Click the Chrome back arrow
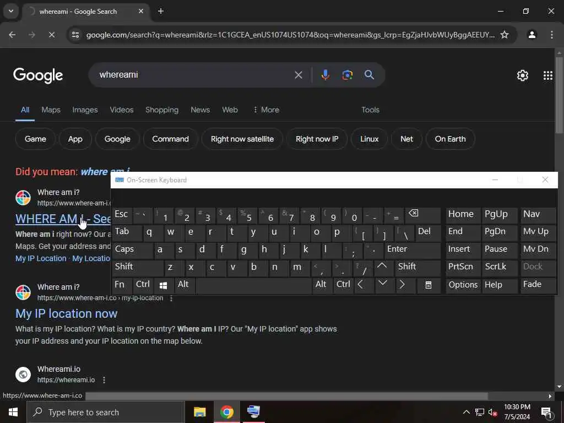The image size is (564, 423). click(12, 35)
